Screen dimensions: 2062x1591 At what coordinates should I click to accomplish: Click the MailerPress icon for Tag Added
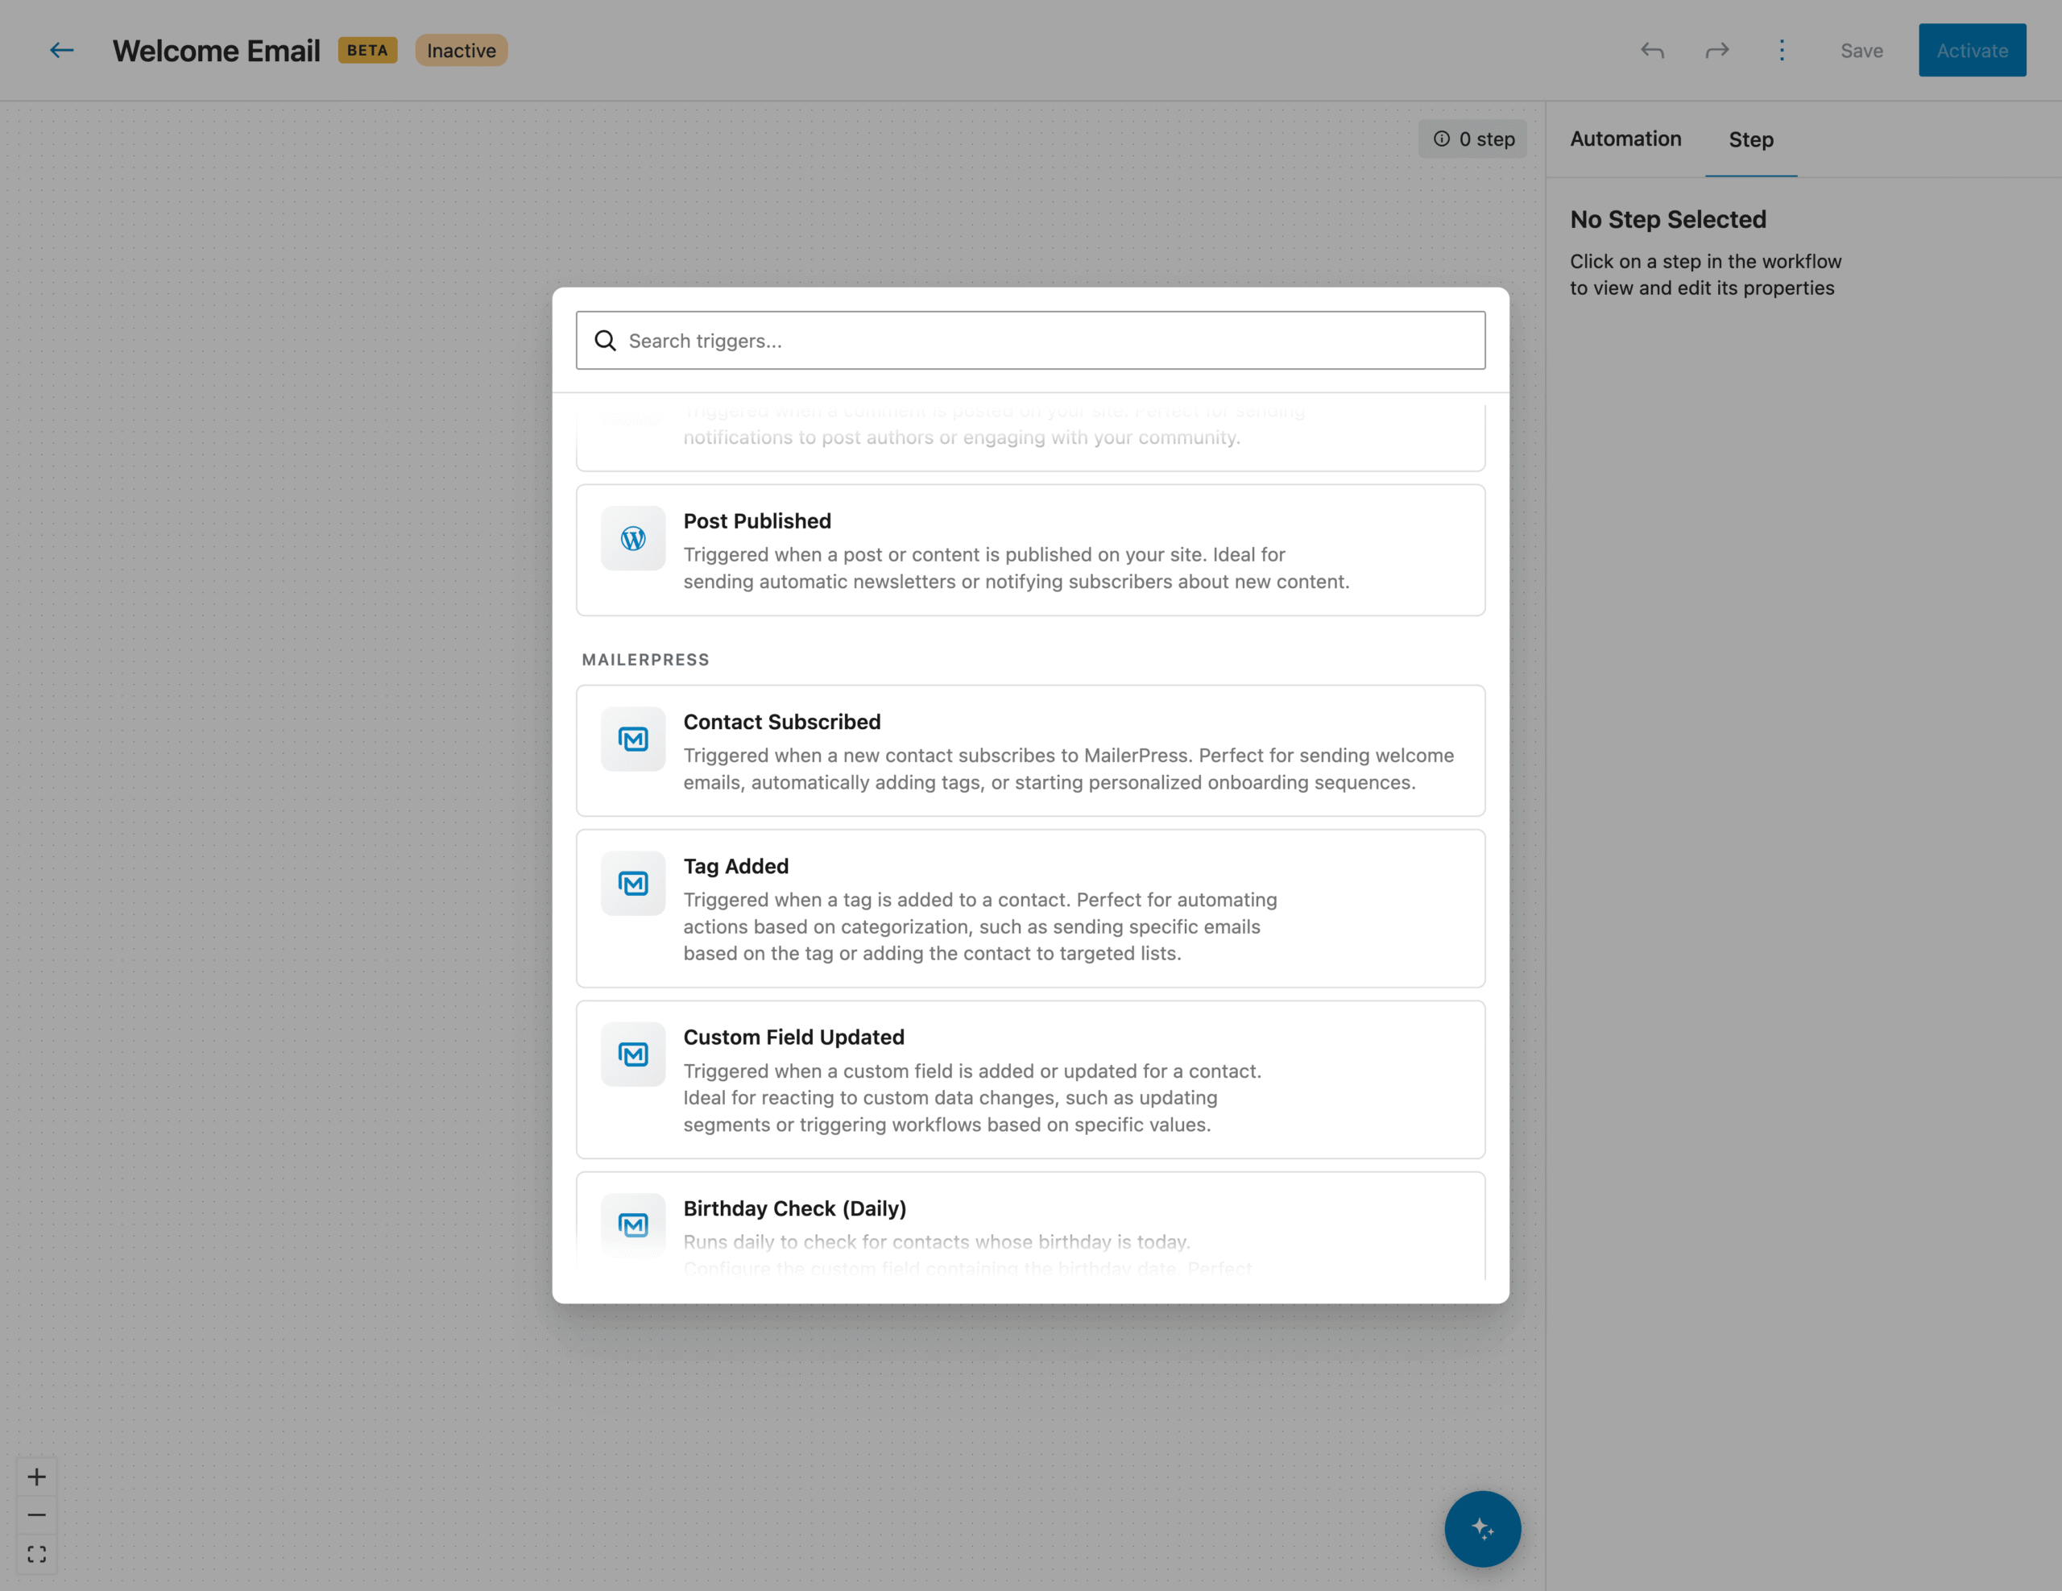pos(634,883)
